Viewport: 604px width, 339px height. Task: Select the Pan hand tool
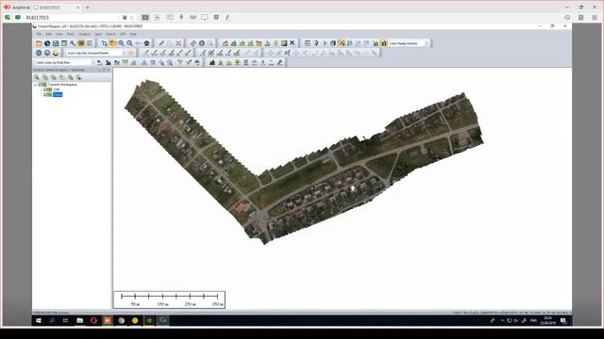click(113, 43)
